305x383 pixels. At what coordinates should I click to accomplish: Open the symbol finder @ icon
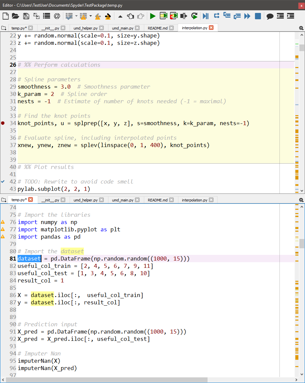pyautogui.click(x=57, y=16)
